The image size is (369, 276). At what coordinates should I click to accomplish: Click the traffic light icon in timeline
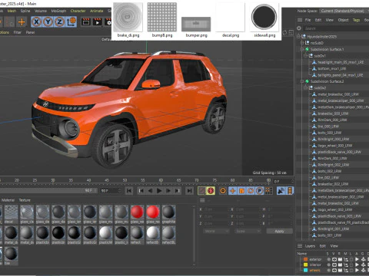[x=290, y=191]
